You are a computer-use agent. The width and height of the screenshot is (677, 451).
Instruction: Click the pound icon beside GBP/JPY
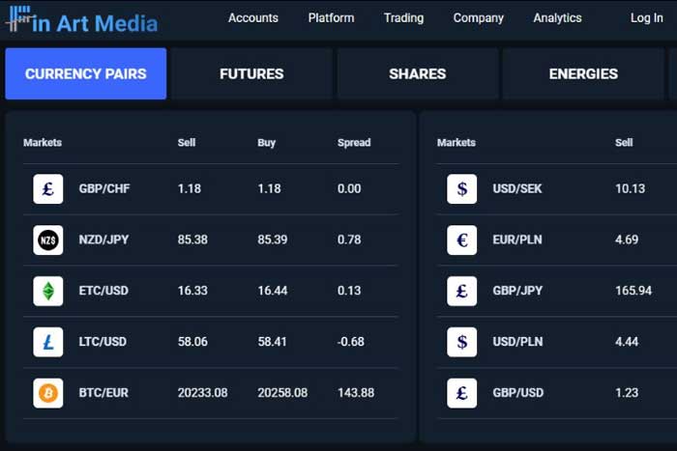tap(462, 291)
